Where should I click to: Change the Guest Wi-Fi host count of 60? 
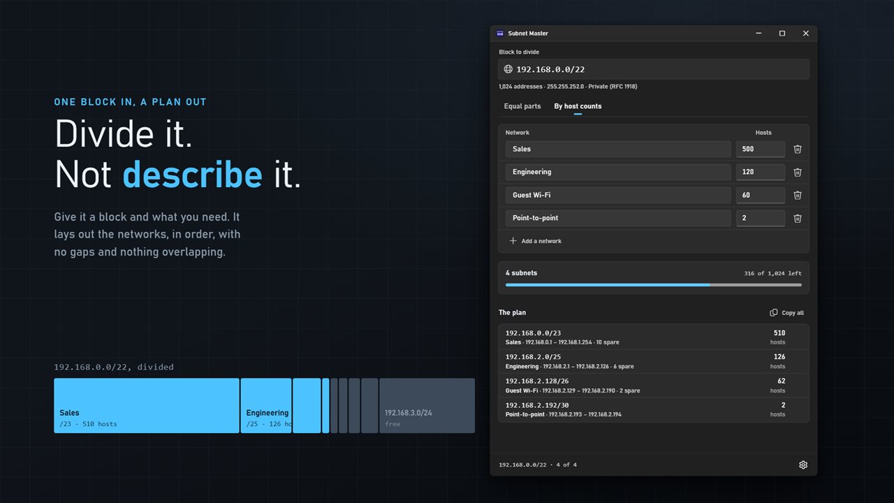point(761,195)
